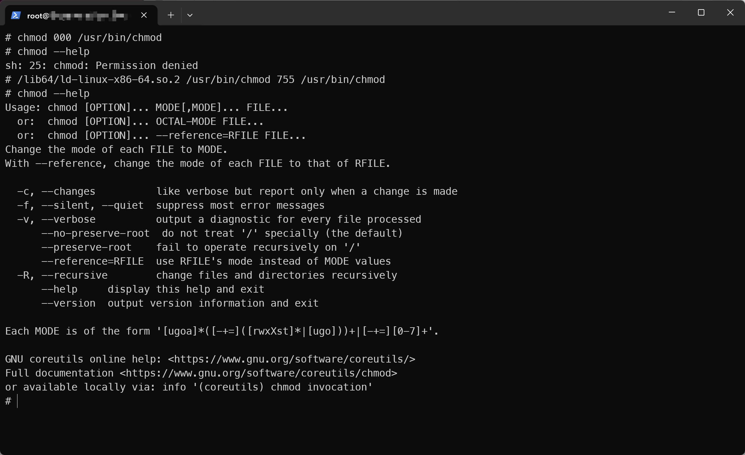Minimize the terminal window
This screenshot has height=455, width=745.
[672, 13]
